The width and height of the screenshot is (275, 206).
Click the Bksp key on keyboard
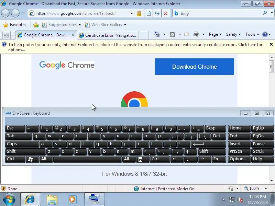pyautogui.click(x=215, y=128)
